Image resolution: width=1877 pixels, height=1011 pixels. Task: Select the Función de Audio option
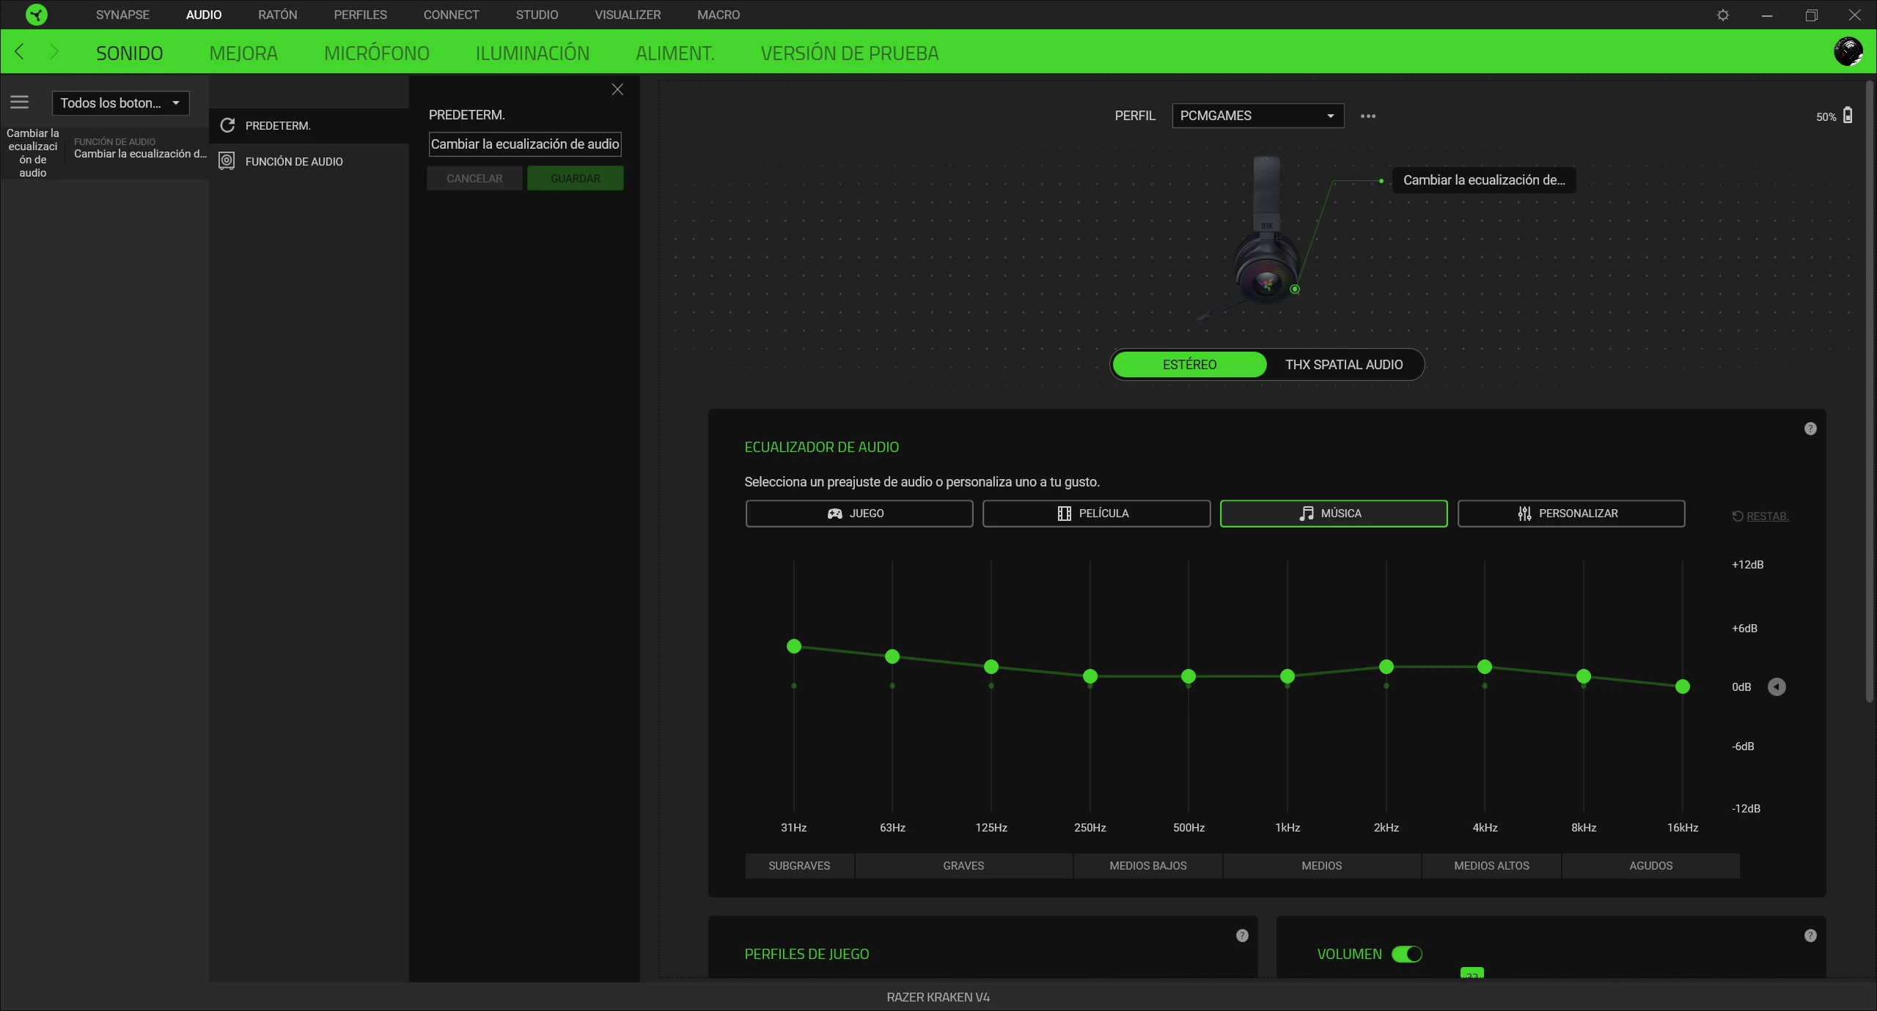(x=309, y=161)
